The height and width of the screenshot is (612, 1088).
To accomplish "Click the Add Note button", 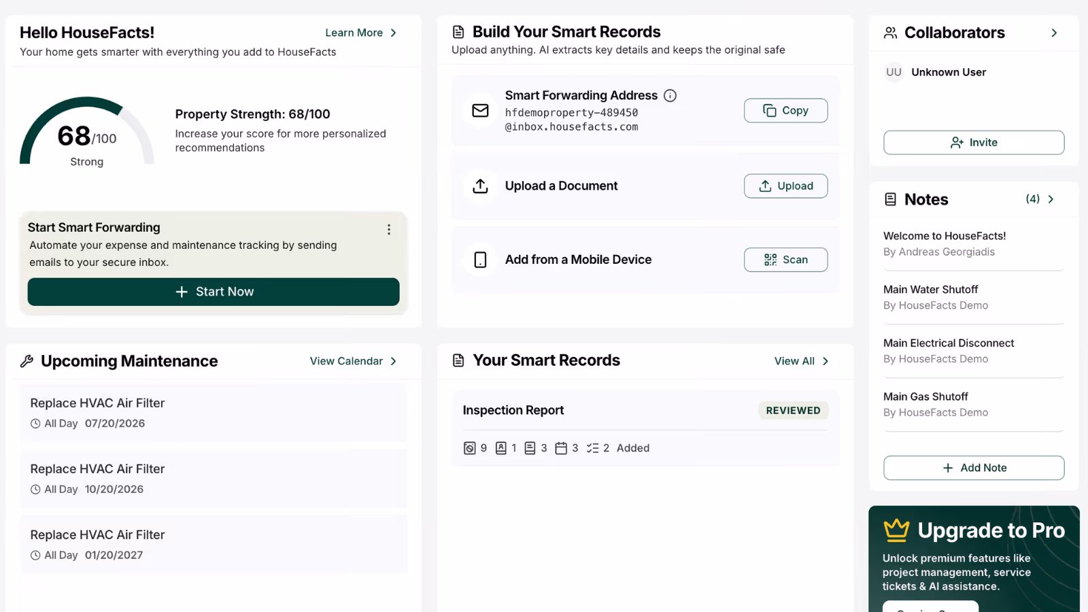I will click(x=974, y=468).
